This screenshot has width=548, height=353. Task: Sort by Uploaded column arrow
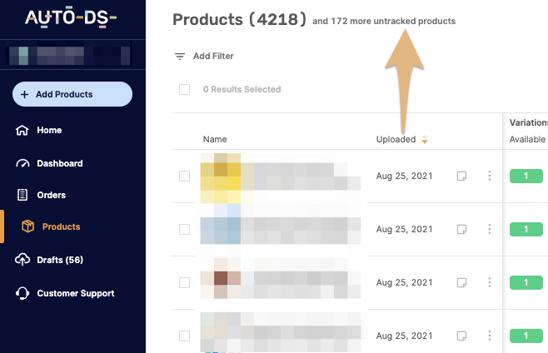click(x=425, y=140)
